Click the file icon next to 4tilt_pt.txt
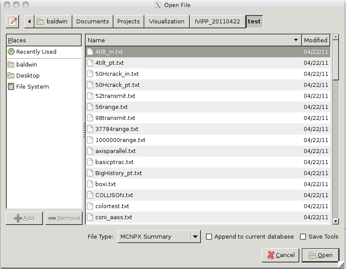 (90, 63)
